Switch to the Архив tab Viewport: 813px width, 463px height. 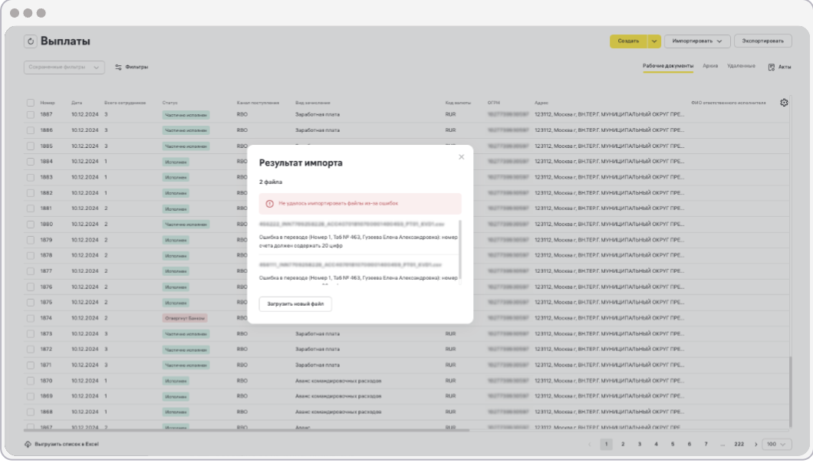pos(710,66)
